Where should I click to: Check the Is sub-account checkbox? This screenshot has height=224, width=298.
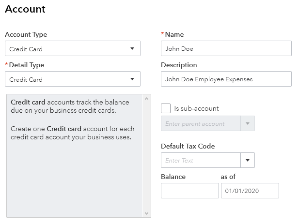(x=166, y=108)
